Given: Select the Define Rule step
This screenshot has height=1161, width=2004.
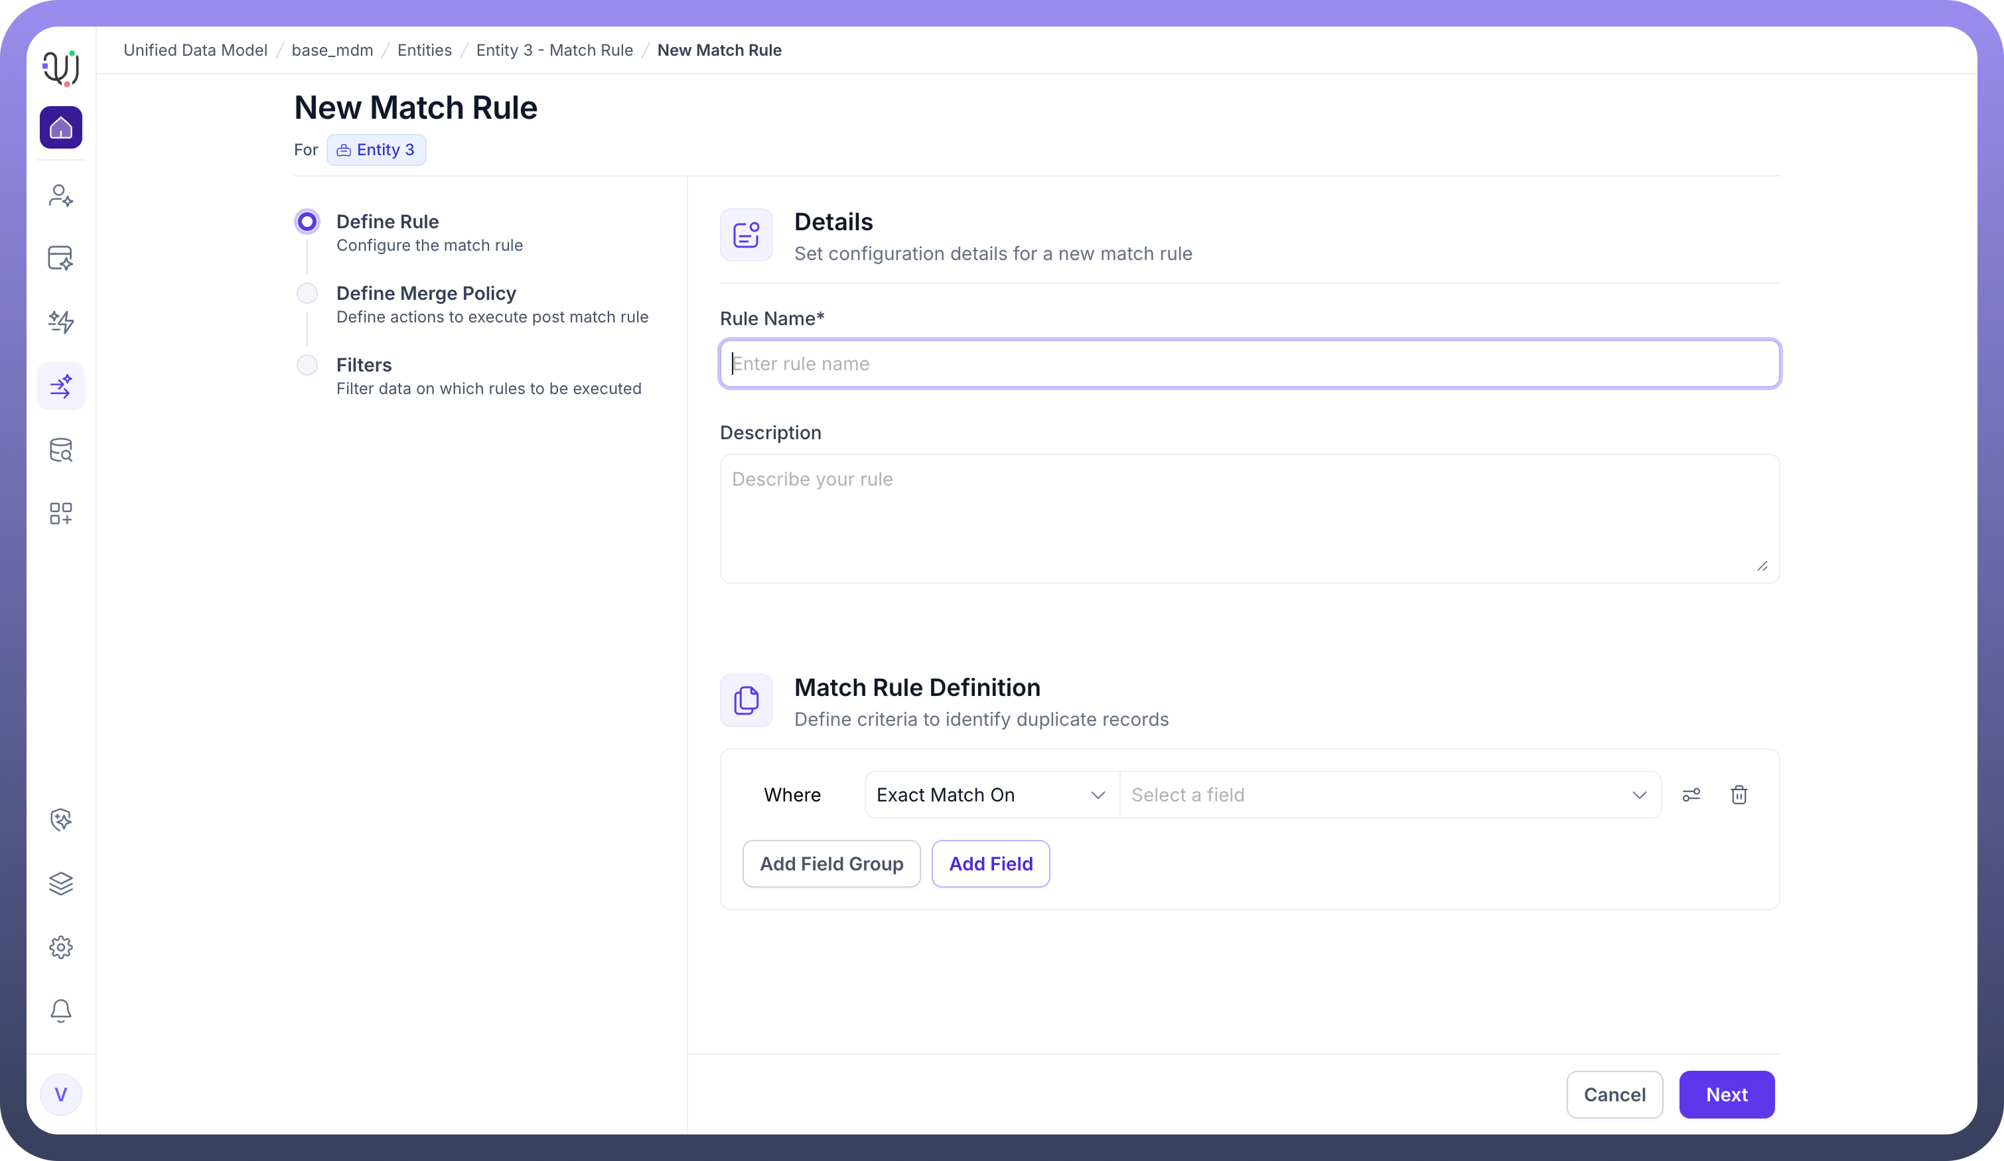Looking at the screenshot, I should 388,222.
